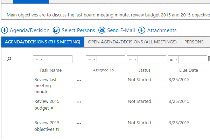Open task Review 2015 budget
This screenshot has width=210, height=140.
[47, 105]
